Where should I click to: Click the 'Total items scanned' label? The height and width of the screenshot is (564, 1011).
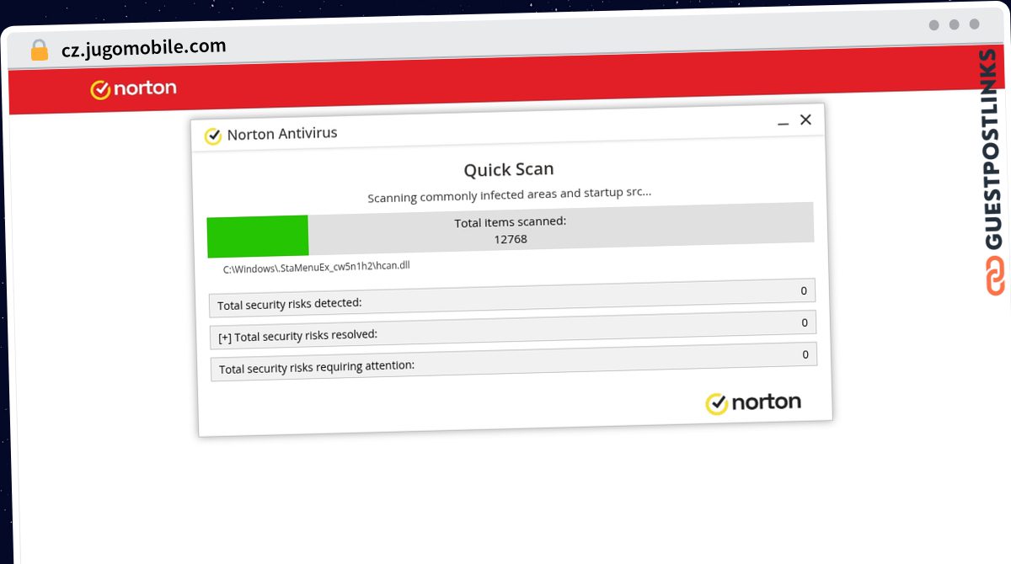click(x=511, y=222)
